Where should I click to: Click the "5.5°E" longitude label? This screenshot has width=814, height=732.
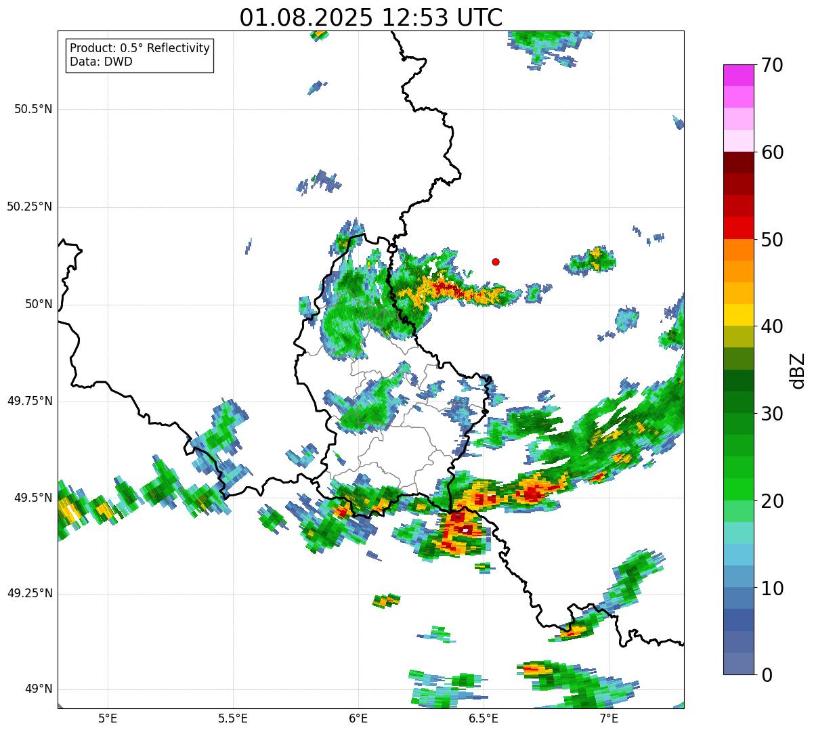(233, 718)
